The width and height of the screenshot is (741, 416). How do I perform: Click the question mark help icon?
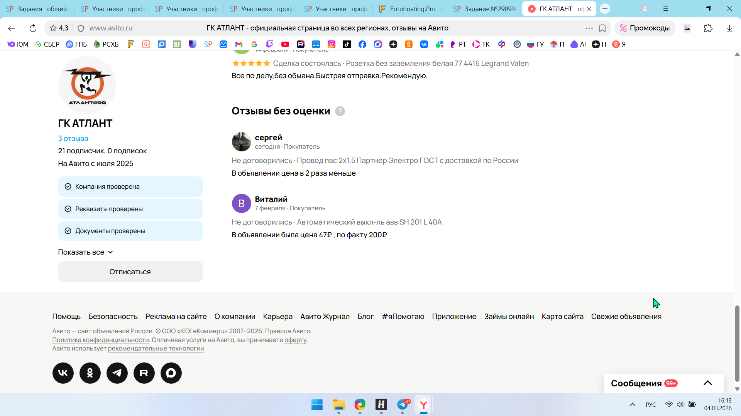pos(340,111)
